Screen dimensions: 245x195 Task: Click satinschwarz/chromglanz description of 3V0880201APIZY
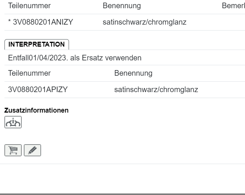(x=156, y=90)
